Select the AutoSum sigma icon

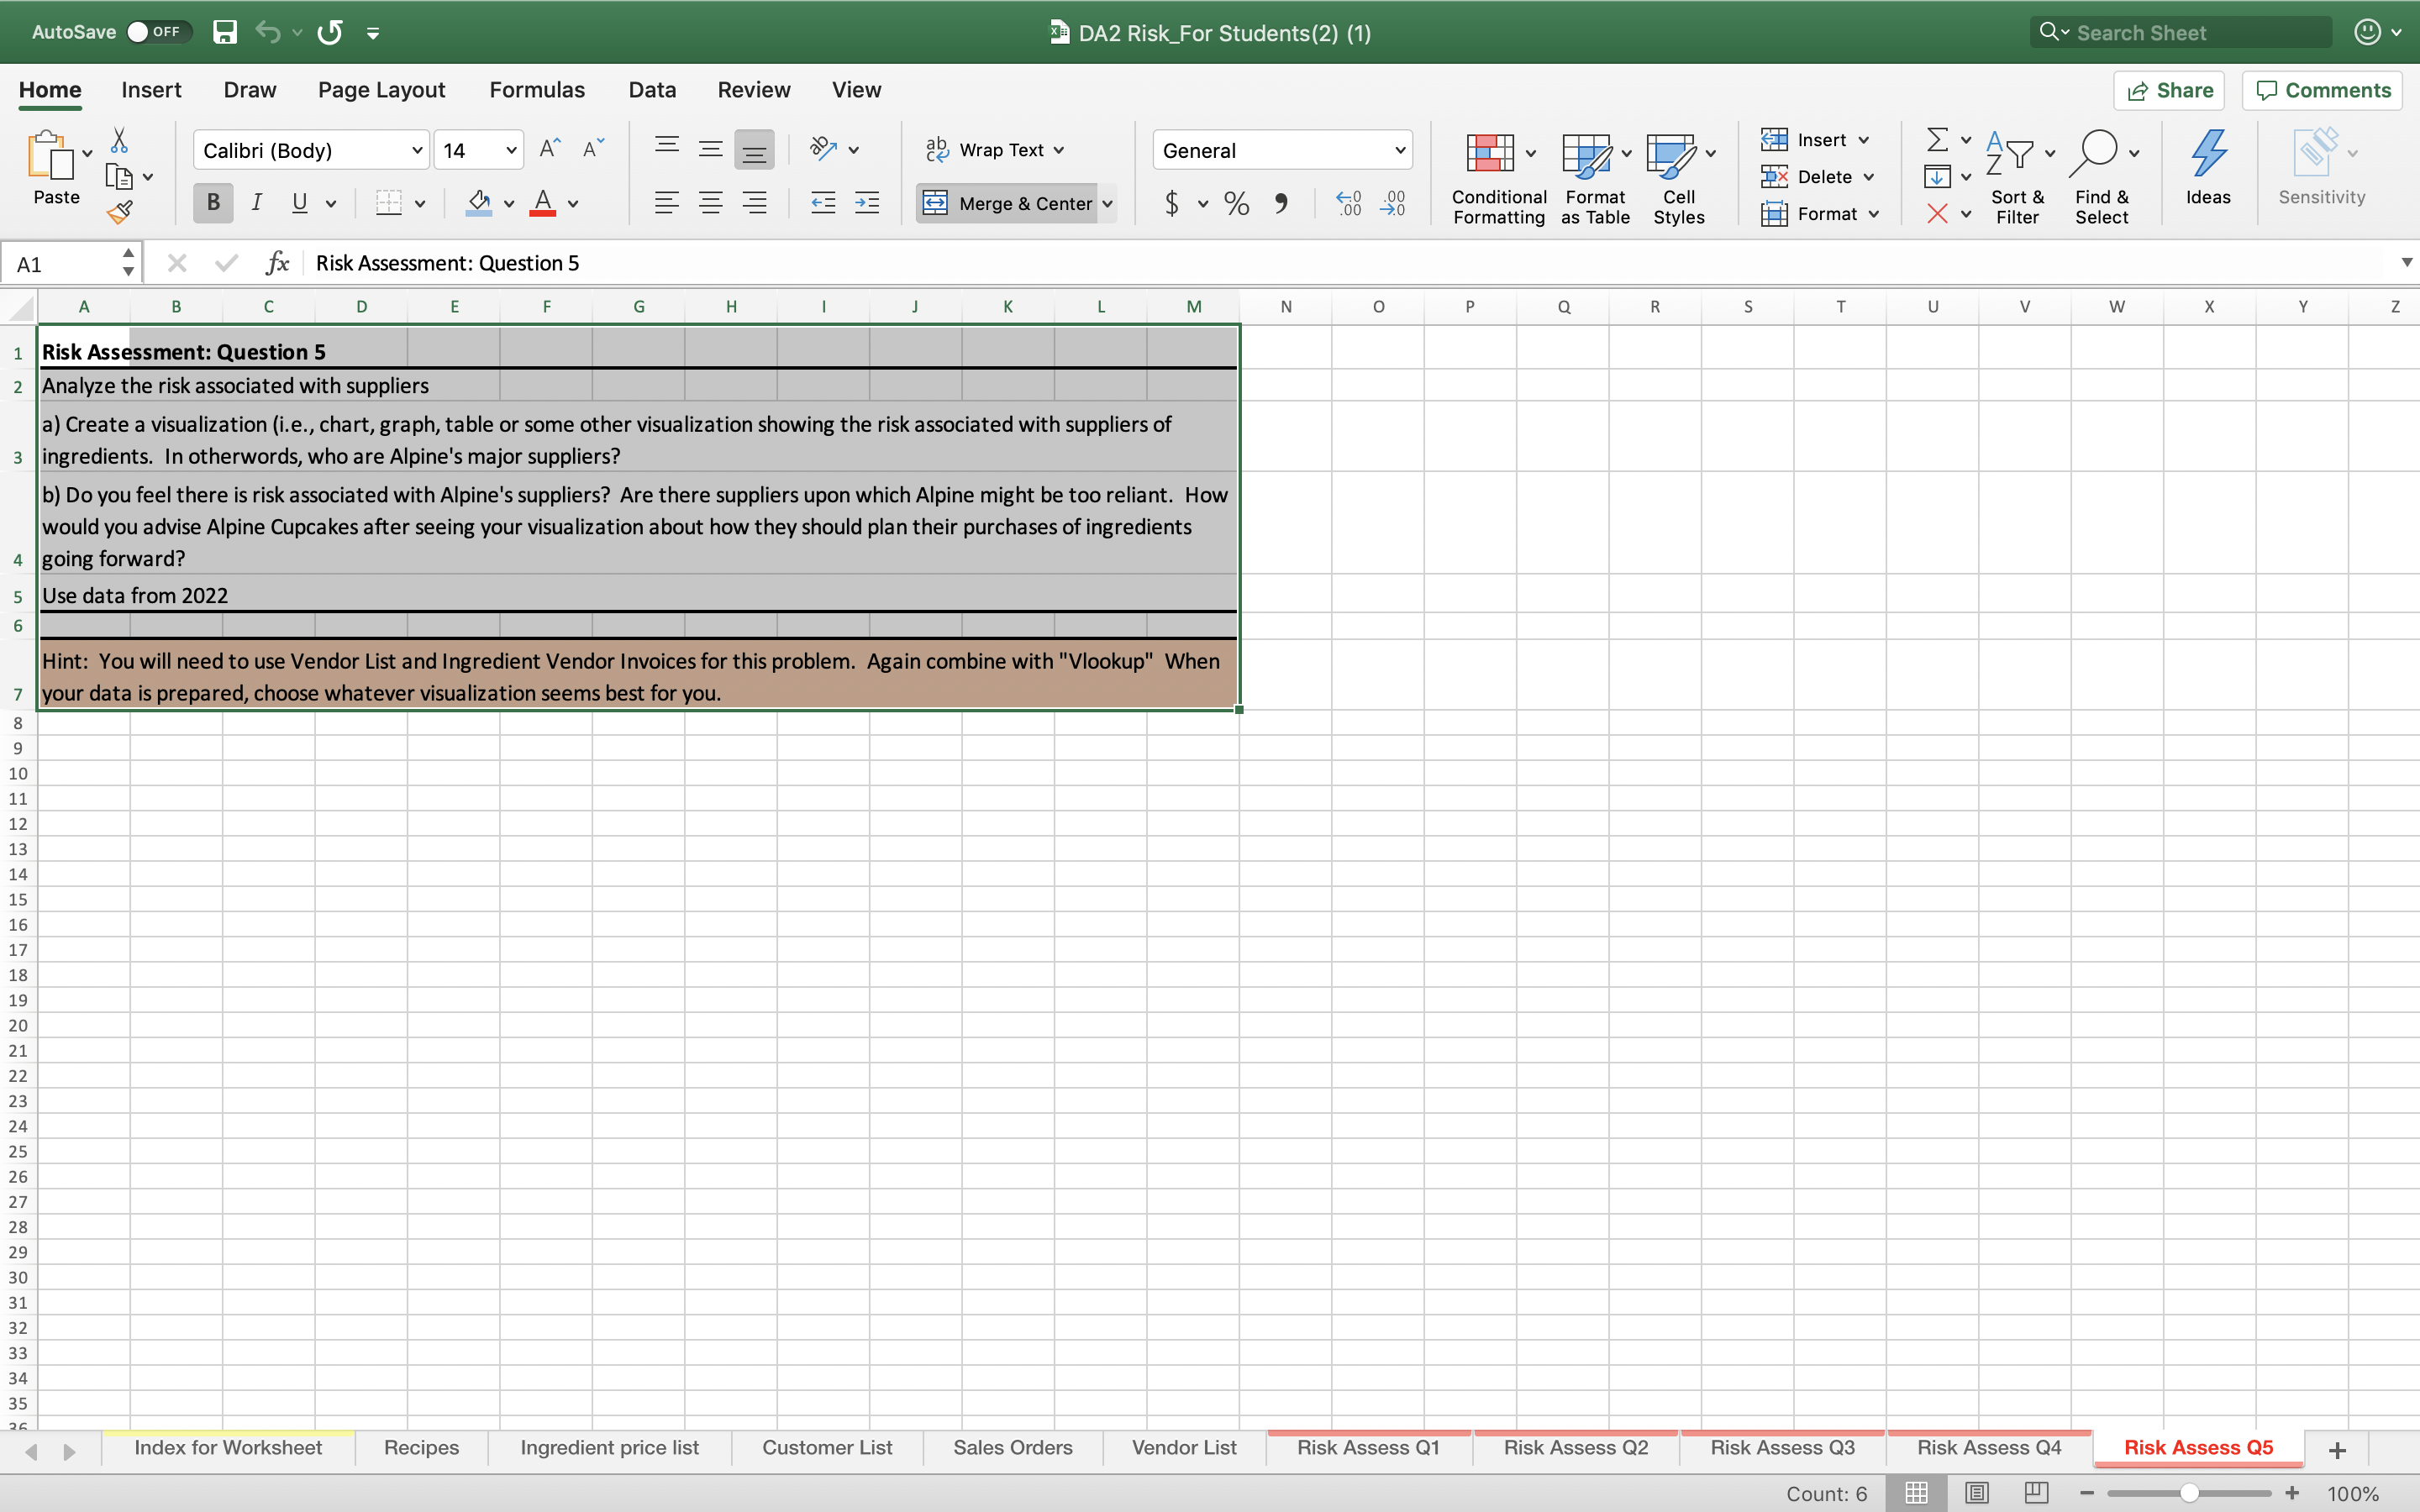coord(1938,139)
